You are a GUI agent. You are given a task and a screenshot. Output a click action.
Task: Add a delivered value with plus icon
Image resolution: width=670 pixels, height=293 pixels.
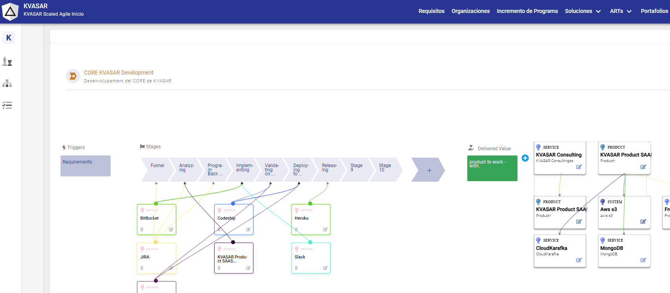pos(525,158)
